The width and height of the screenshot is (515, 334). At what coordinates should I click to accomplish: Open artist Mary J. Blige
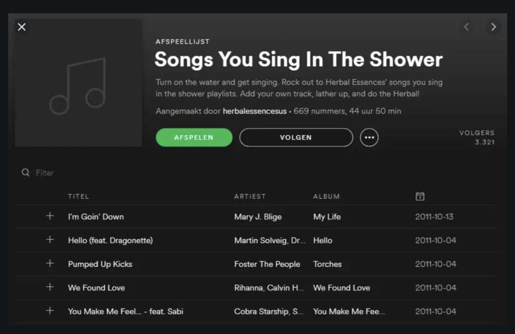coord(258,217)
